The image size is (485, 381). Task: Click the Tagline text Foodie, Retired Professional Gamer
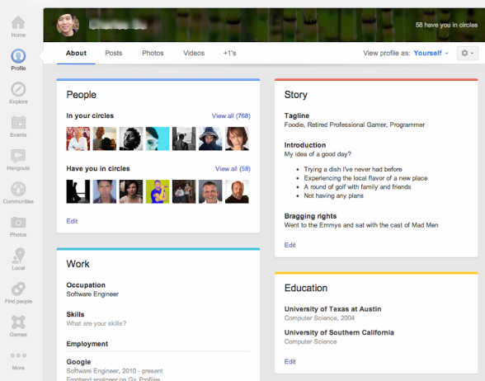point(355,125)
